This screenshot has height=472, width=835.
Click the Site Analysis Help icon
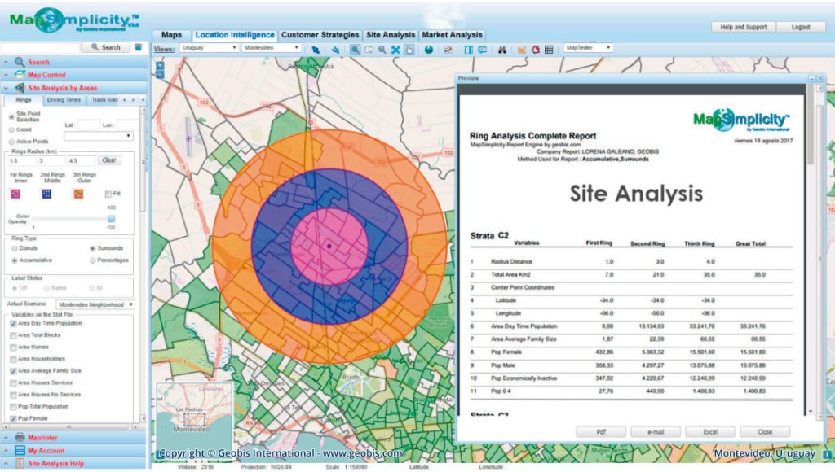[20, 463]
